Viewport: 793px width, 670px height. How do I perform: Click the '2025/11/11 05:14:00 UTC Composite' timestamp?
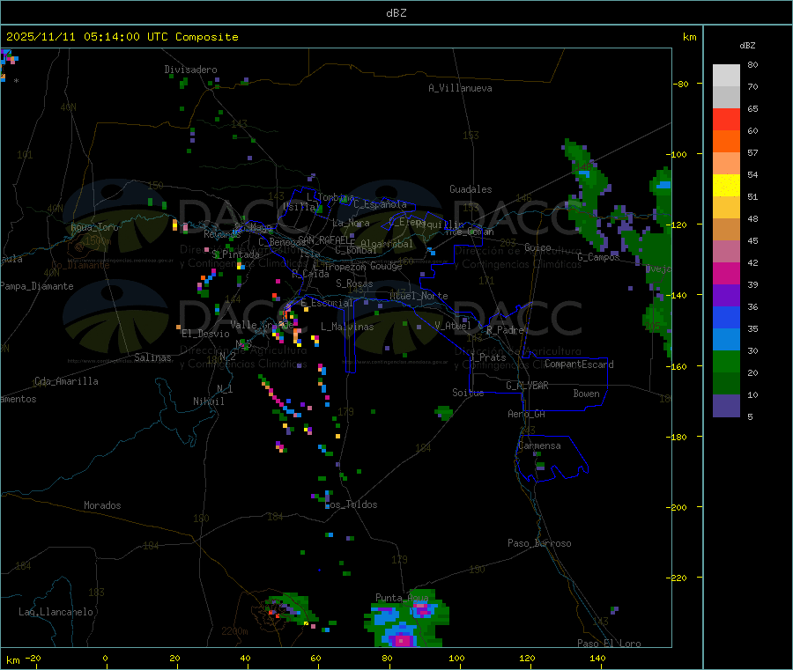pyautogui.click(x=122, y=37)
